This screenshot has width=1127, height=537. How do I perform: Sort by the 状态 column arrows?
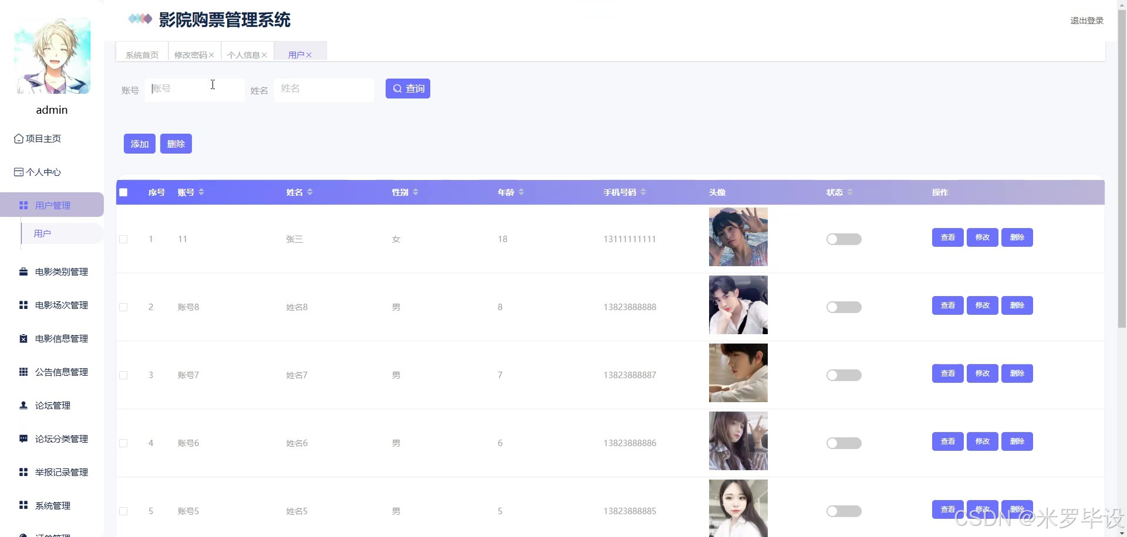tap(850, 192)
